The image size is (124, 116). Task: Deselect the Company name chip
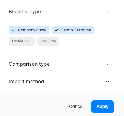tap(29, 30)
